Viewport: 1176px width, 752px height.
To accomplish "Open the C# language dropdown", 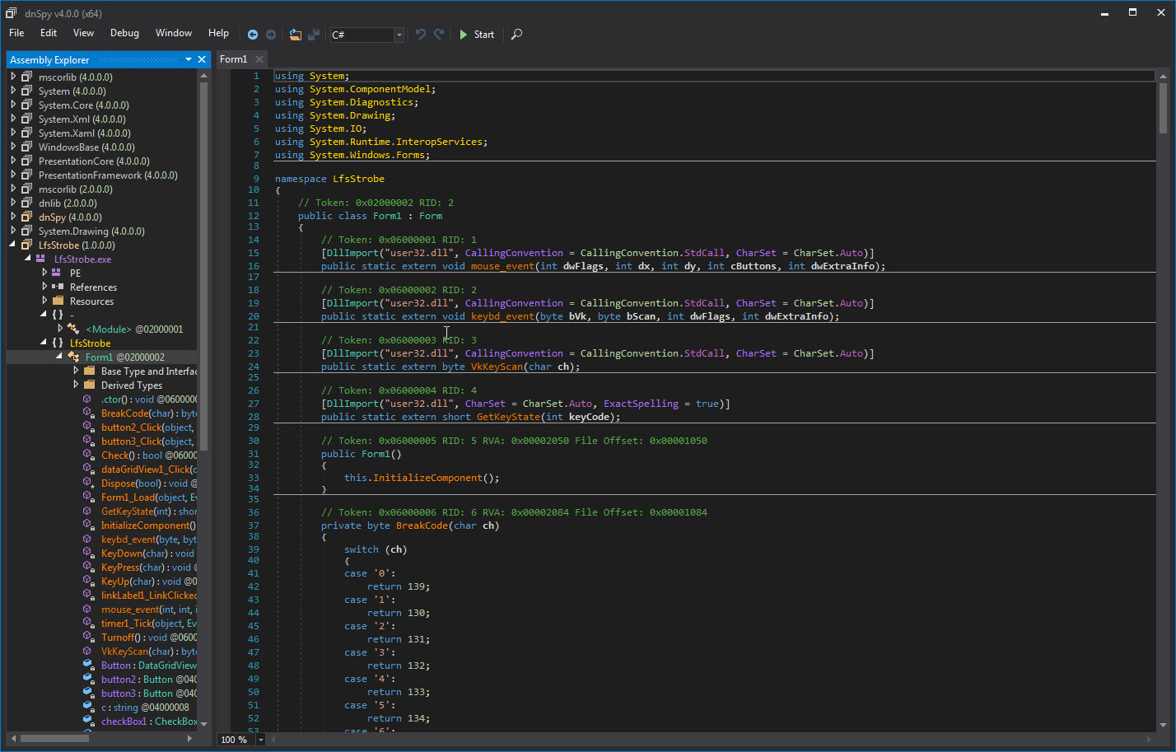I will 399,35.
